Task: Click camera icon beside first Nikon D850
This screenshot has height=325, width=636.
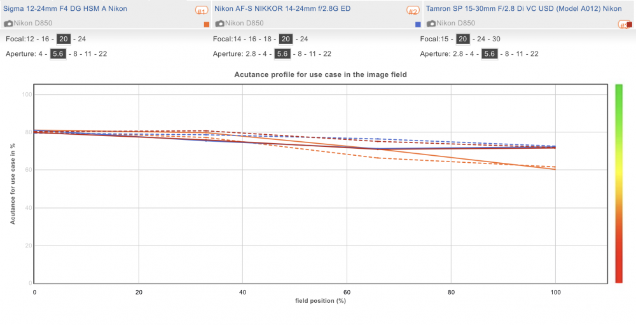Action: pyautogui.click(x=8, y=24)
